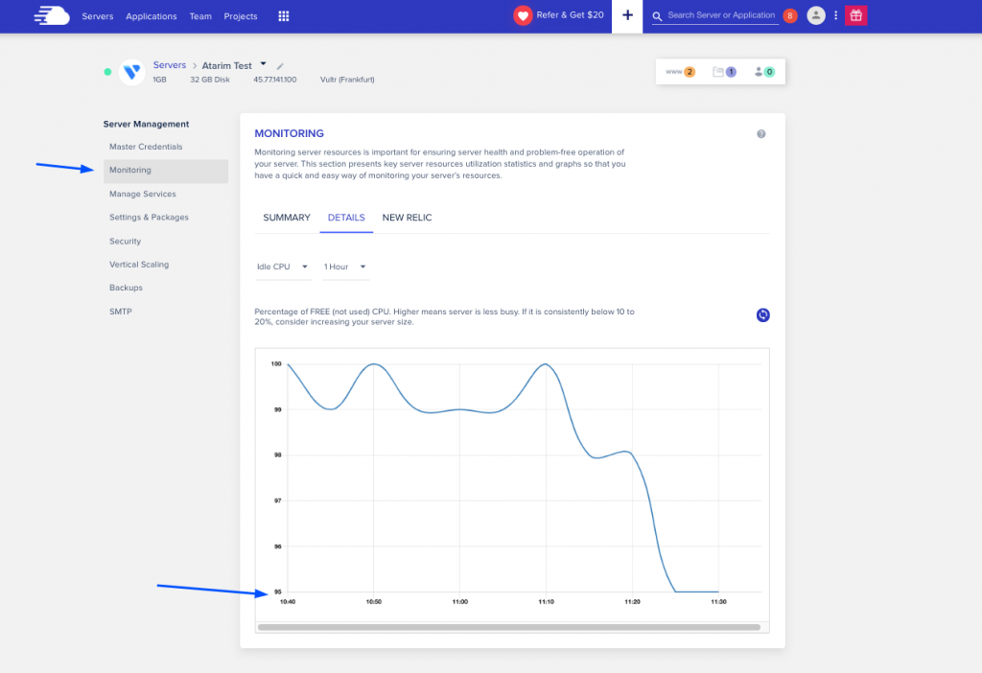Open the three-dot more options menu

[x=836, y=15]
